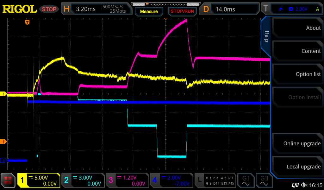Toggle channel 3 magenta 1.20V box

point(127,180)
